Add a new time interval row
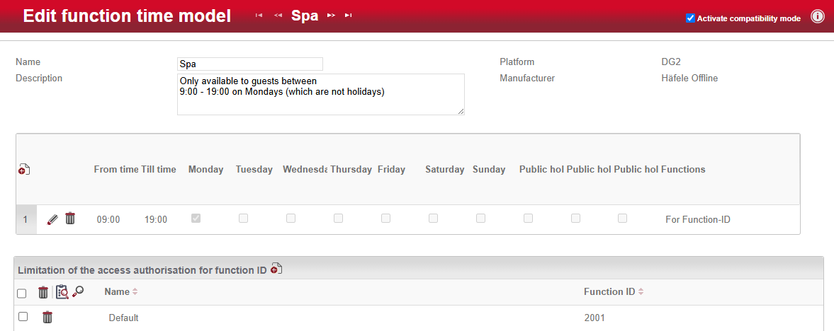Viewport: 834px width, 331px height. click(23, 170)
